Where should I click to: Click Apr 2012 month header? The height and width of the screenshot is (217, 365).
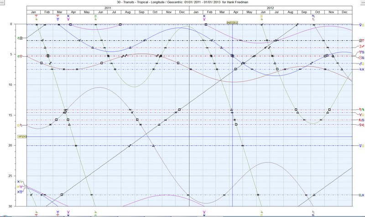[236, 13]
